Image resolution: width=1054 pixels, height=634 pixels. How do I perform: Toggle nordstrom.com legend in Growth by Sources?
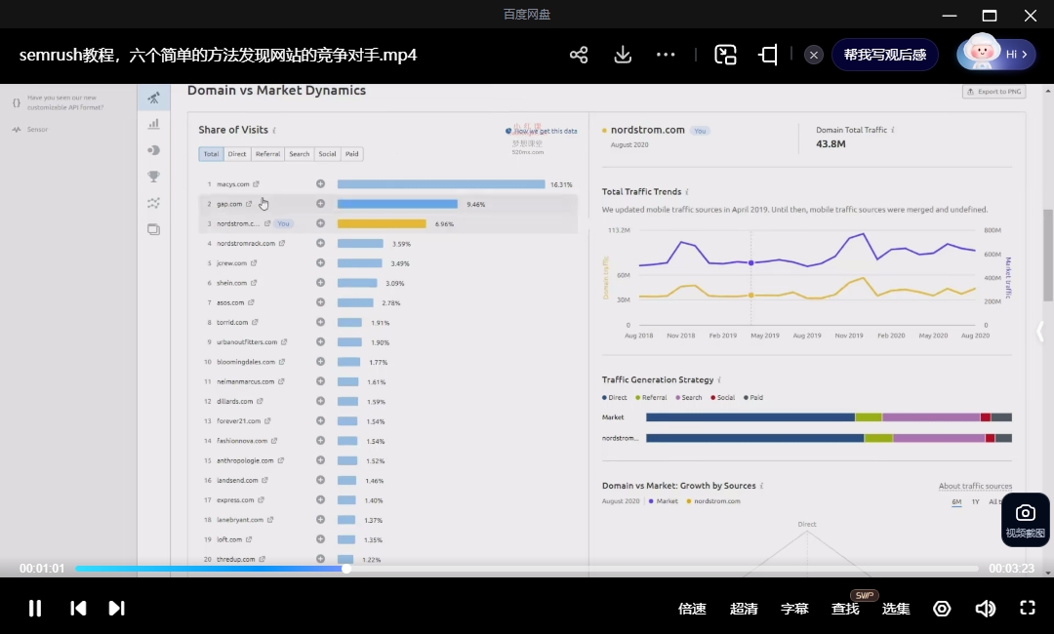[x=713, y=501]
